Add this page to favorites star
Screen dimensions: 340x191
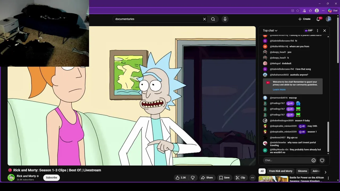pyautogui.click(x=298, y=11)
